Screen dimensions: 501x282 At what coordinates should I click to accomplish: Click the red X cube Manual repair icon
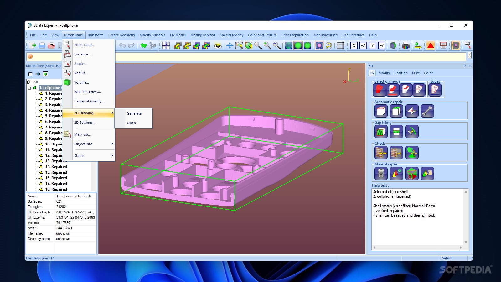coord(412,173)
